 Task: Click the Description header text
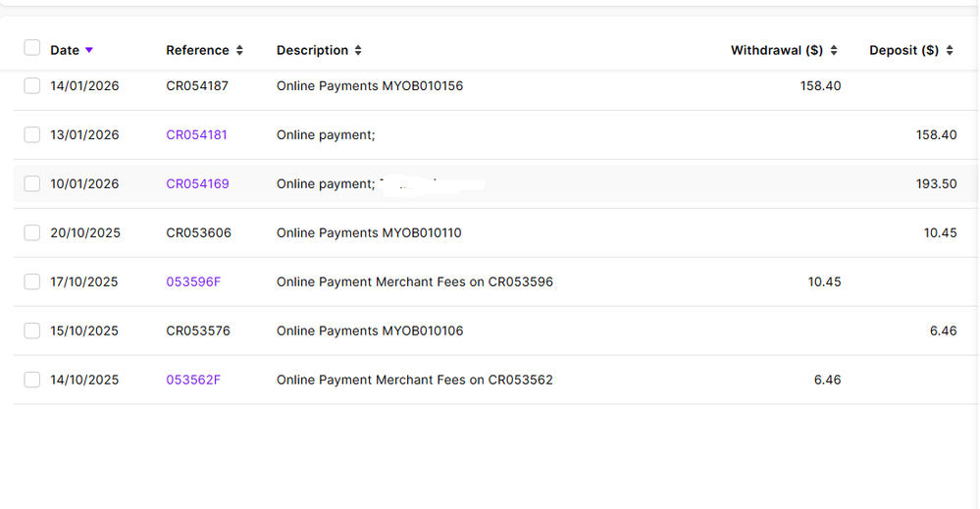point(312,50)
